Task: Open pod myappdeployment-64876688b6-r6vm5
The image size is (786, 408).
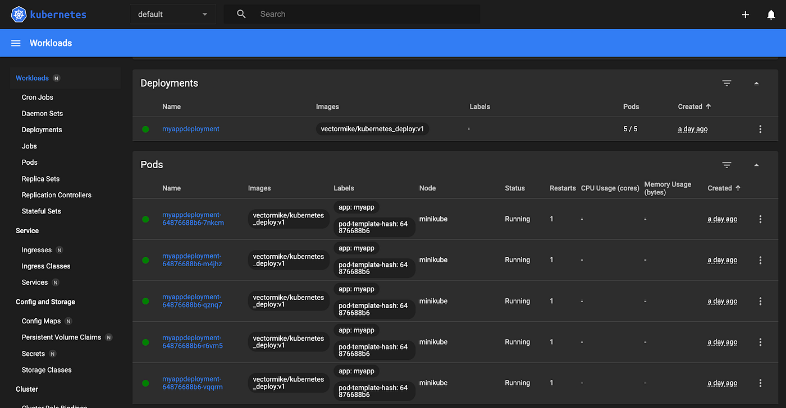Action: pyautogui.click(x=193, y=342)
